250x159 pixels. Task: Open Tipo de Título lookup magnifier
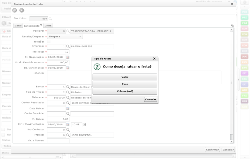tap(68, 92)
